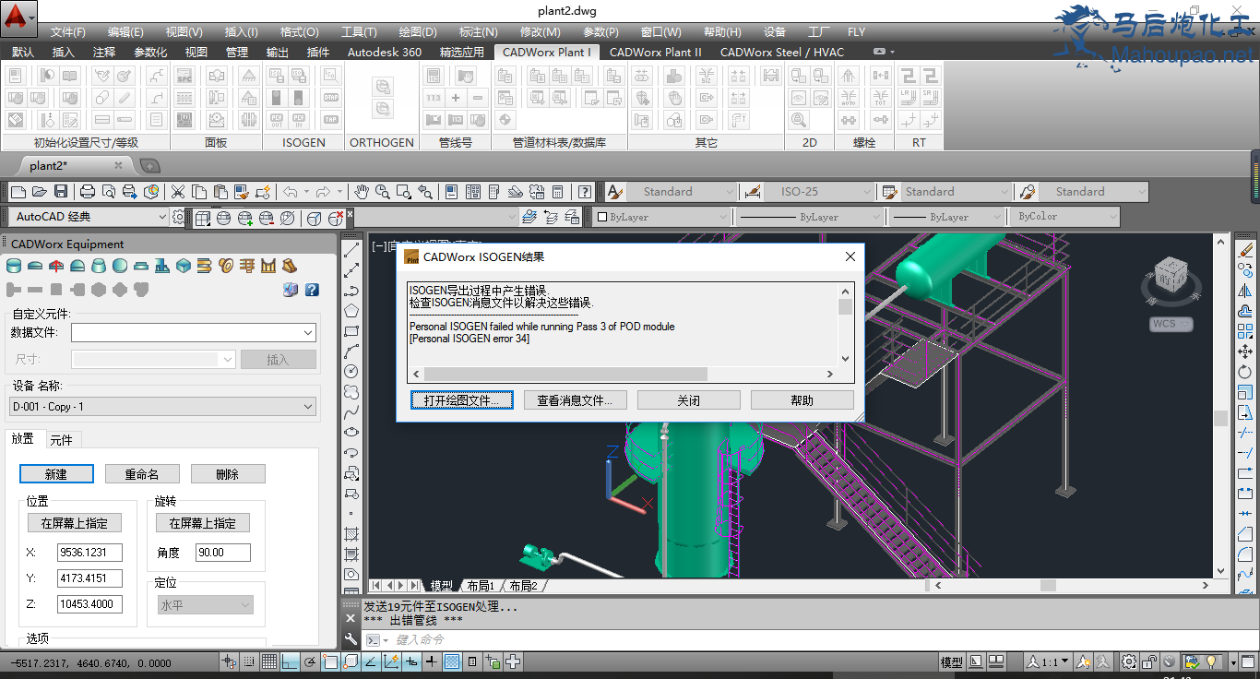Open the WCS coordinate system dropdown
Screen dimensions: 1260x679
(1171, 324)
